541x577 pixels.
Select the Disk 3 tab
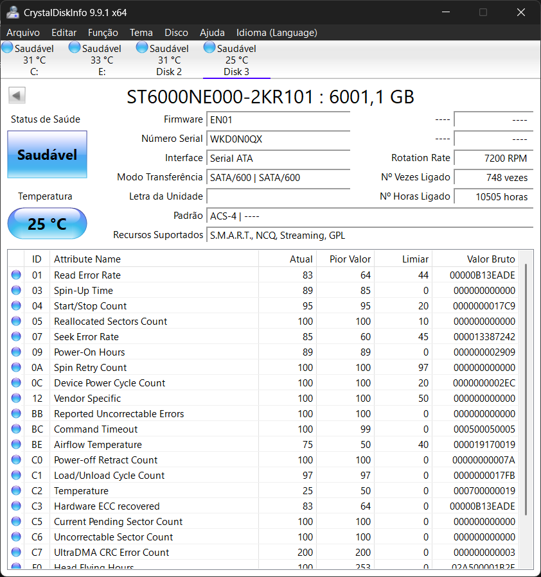[x=236, y=60]
